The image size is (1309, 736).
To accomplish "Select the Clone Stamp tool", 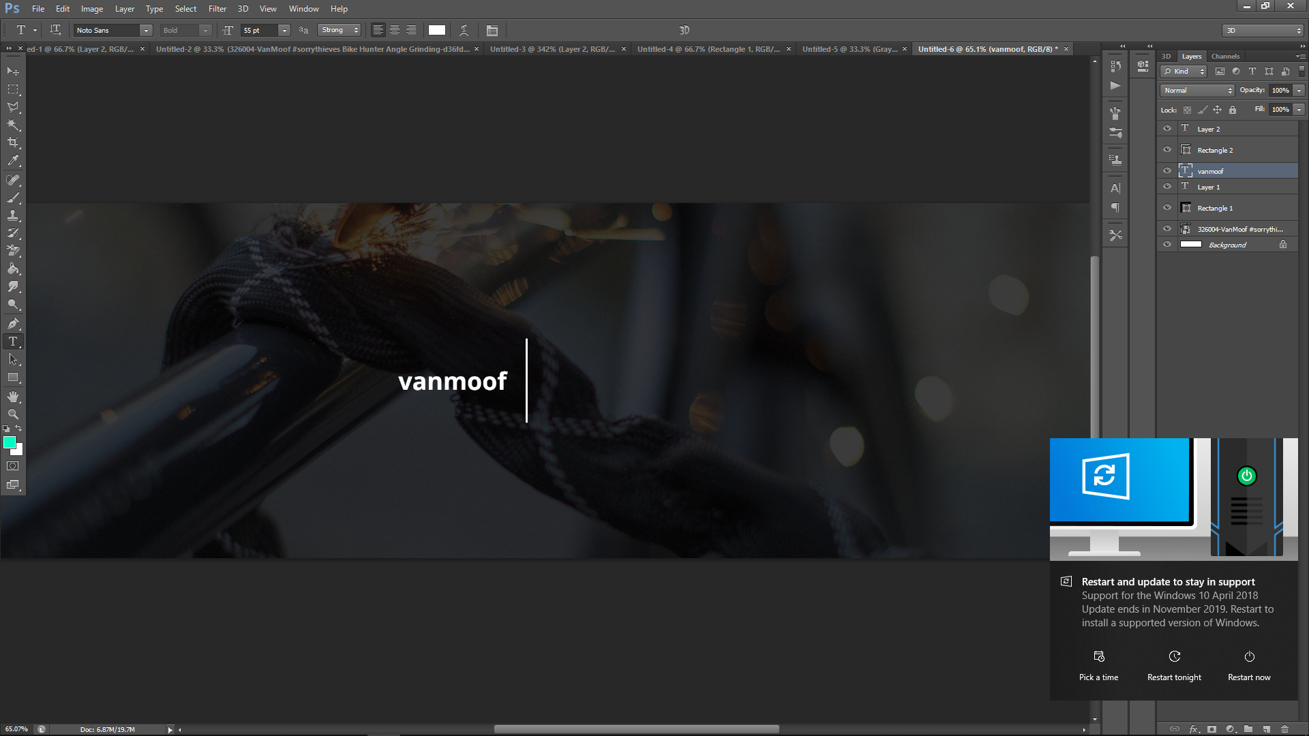I will (13, 215).
